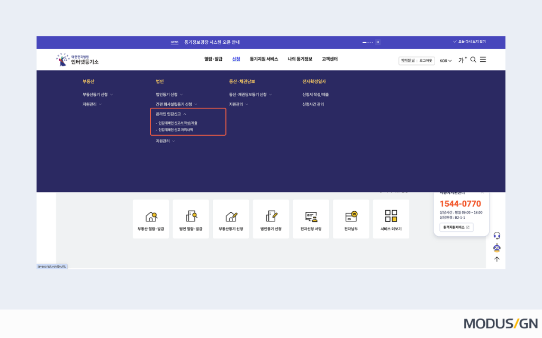This screenshot has width=542, height=338.
Task: Click the headset support icon
Action: (x=496, y=236)
